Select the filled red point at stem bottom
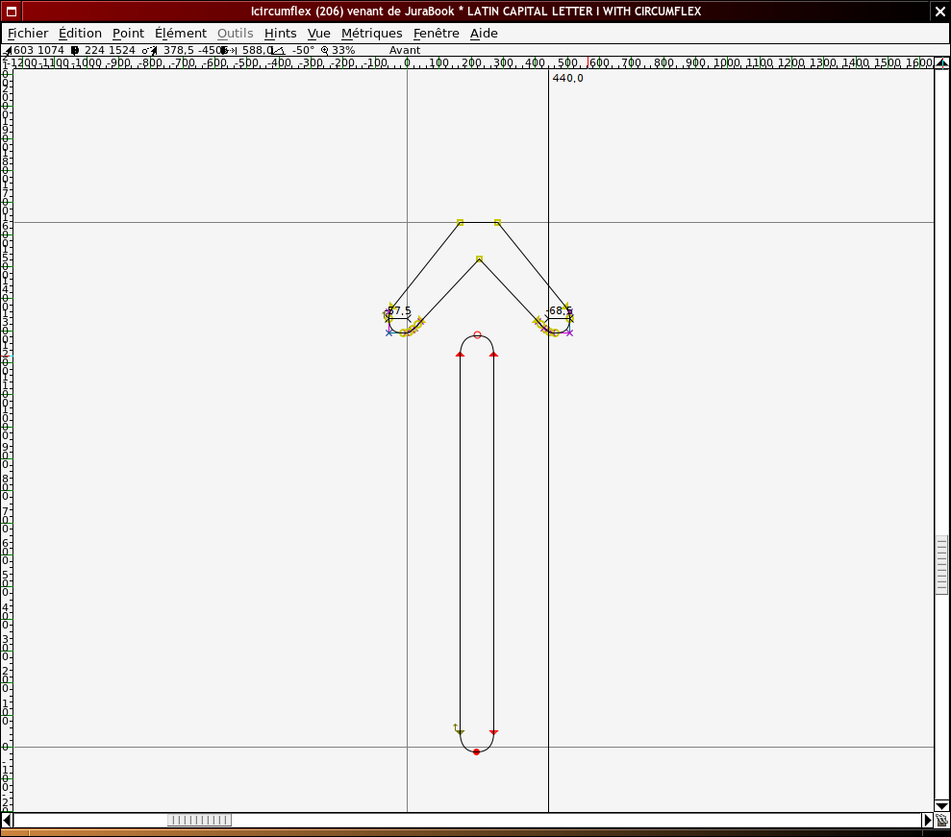Screen dimensions: 951x837 pyautogui.click(x=477, y=752)
